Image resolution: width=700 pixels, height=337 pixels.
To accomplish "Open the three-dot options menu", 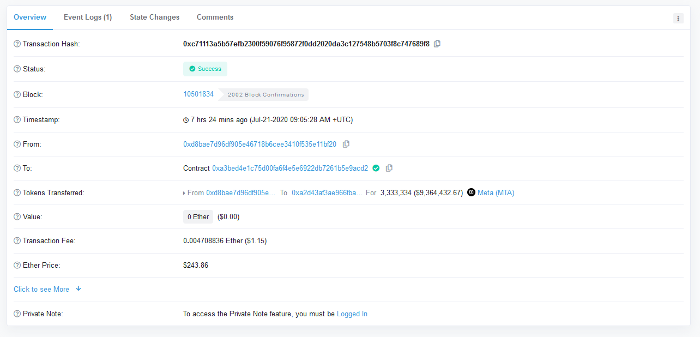I will (x=678, y=19).
